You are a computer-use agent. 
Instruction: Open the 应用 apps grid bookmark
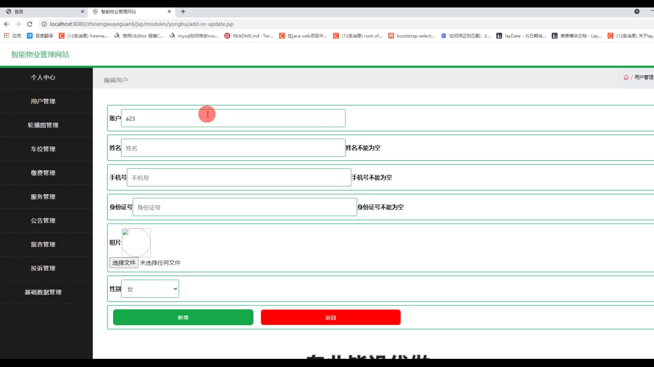tap(12, 36)
